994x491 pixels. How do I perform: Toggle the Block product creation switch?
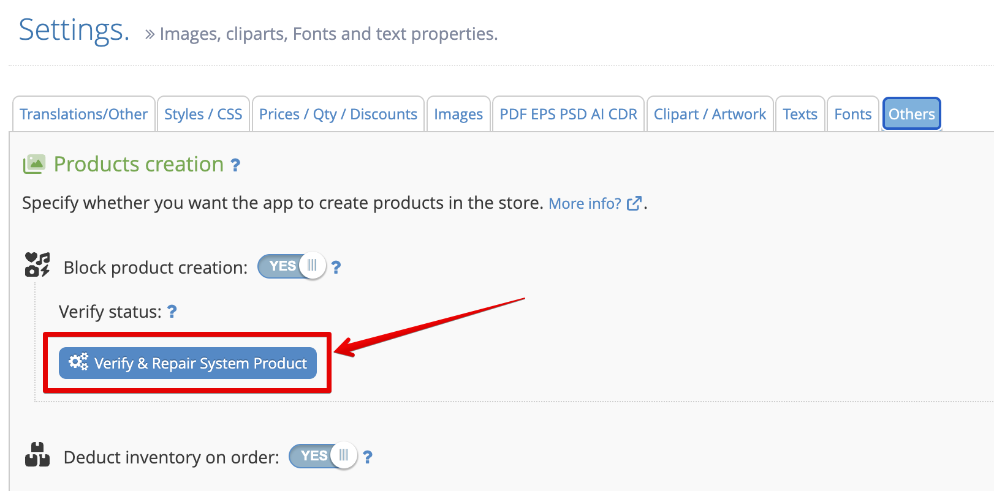click(292, 266)
